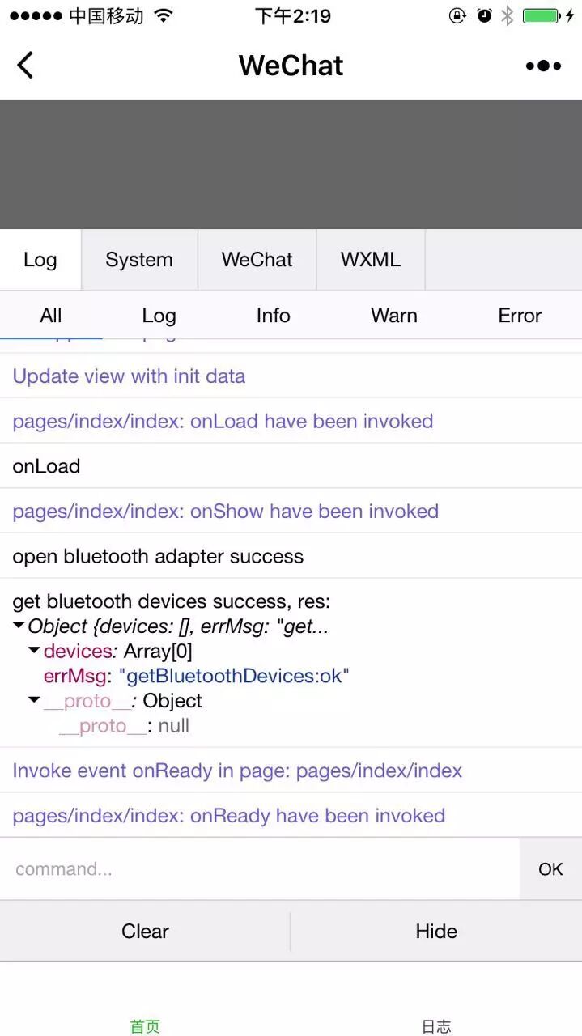
Task: Tap the battery icon in status bar
Action: click(542, 15)
